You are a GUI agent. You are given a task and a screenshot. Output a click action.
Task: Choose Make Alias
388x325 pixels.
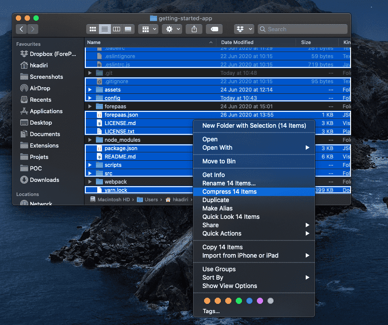point(254,208)
